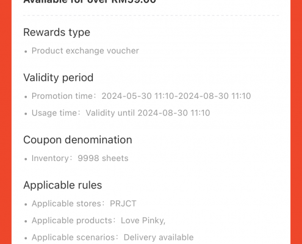302x244 pixels.
Task: Tap the Inventory 9998 sheets line
Action: click(x=80, y=158)
